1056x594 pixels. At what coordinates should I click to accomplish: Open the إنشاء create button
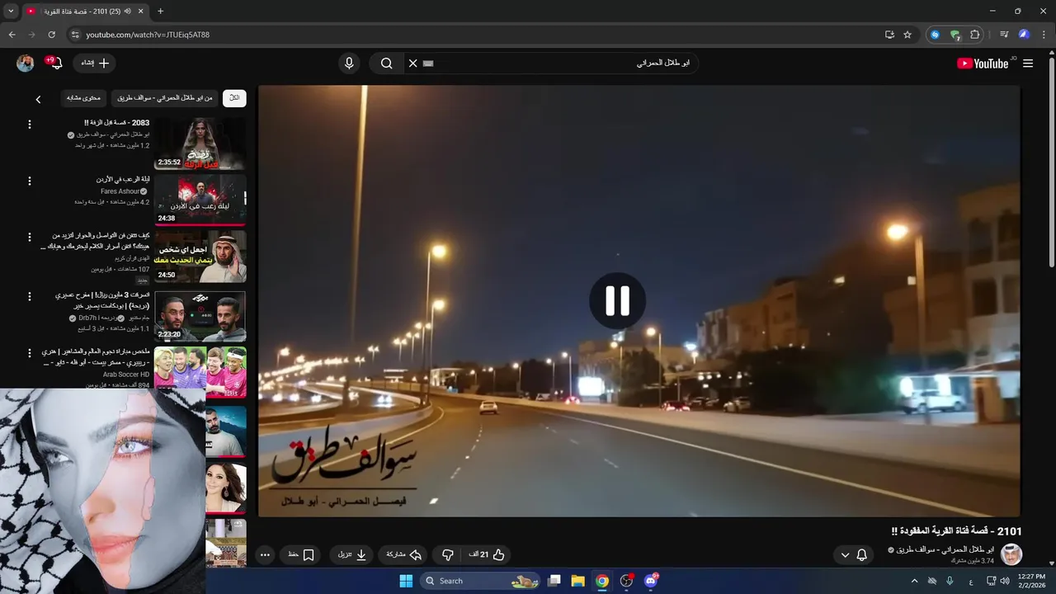96,64
